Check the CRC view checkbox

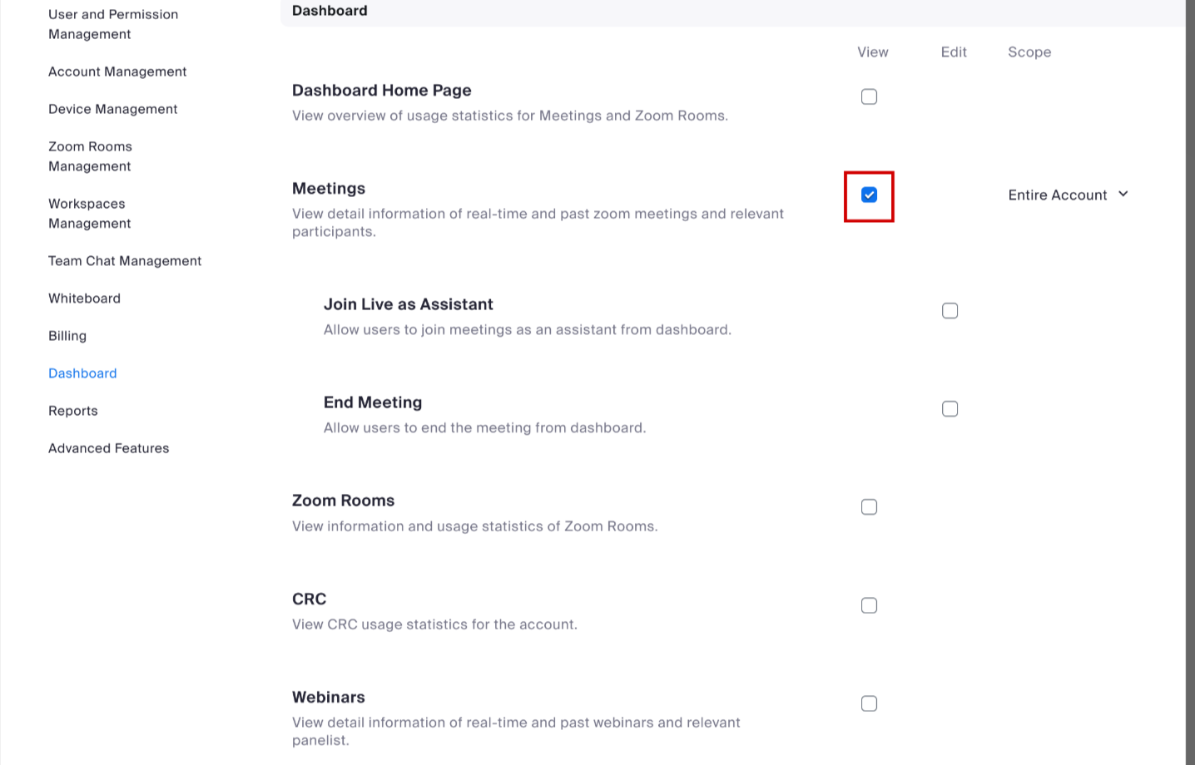click(x=869, y=605)
